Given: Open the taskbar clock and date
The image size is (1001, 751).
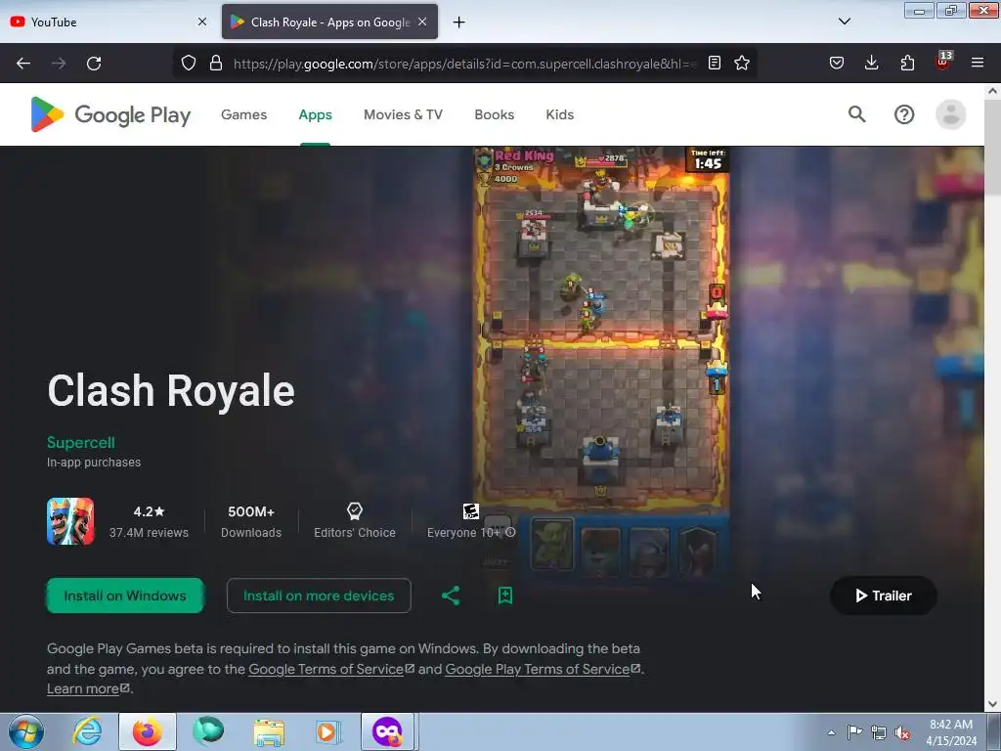Looking at the screenshot, I should [951, 732].
